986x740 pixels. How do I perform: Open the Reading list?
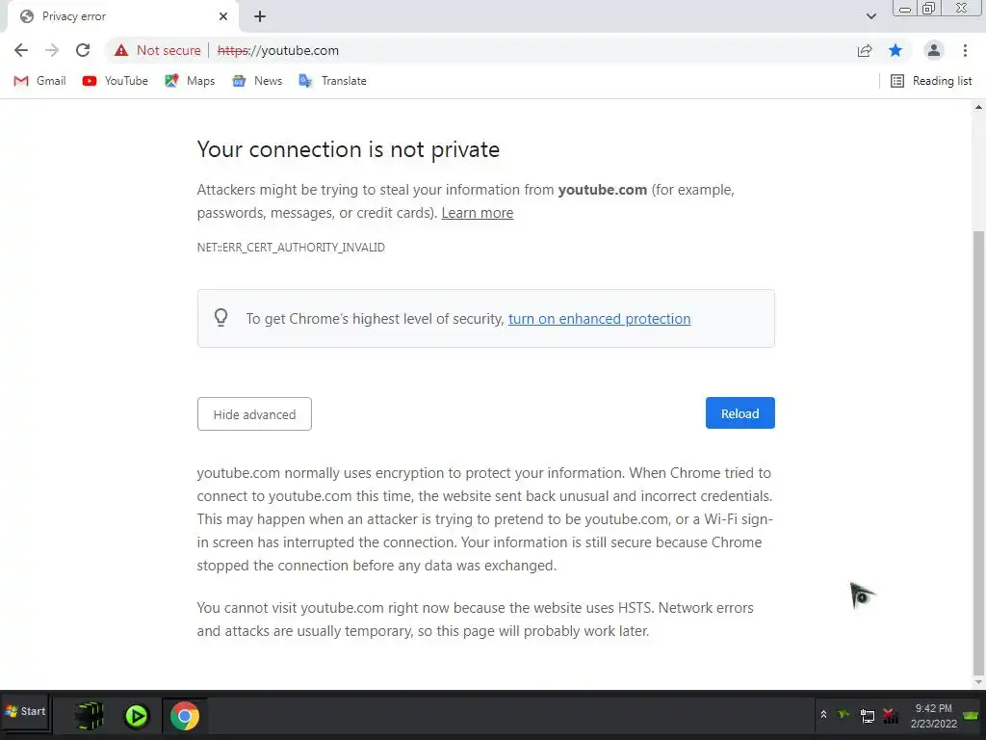pyautogui.click(x=931, y=81)
